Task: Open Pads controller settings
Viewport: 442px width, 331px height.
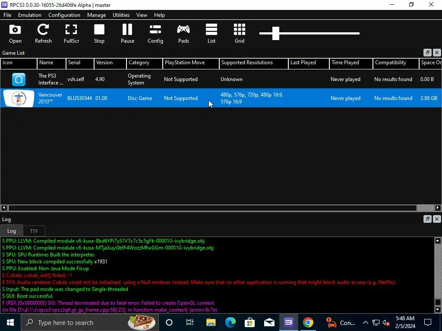Action: pyautogui.click(x=183, y=34)
